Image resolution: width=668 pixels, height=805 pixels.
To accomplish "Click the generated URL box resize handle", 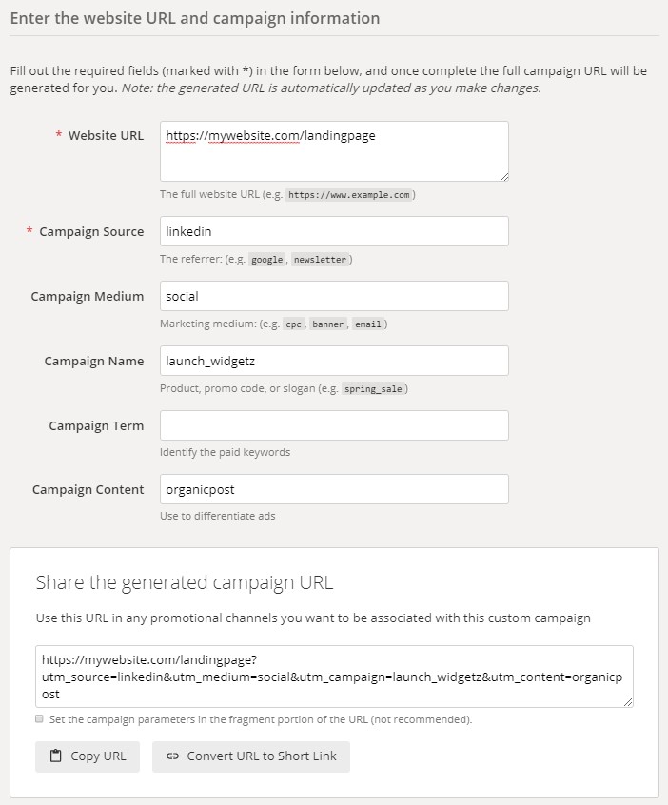I will coord(628,701).
